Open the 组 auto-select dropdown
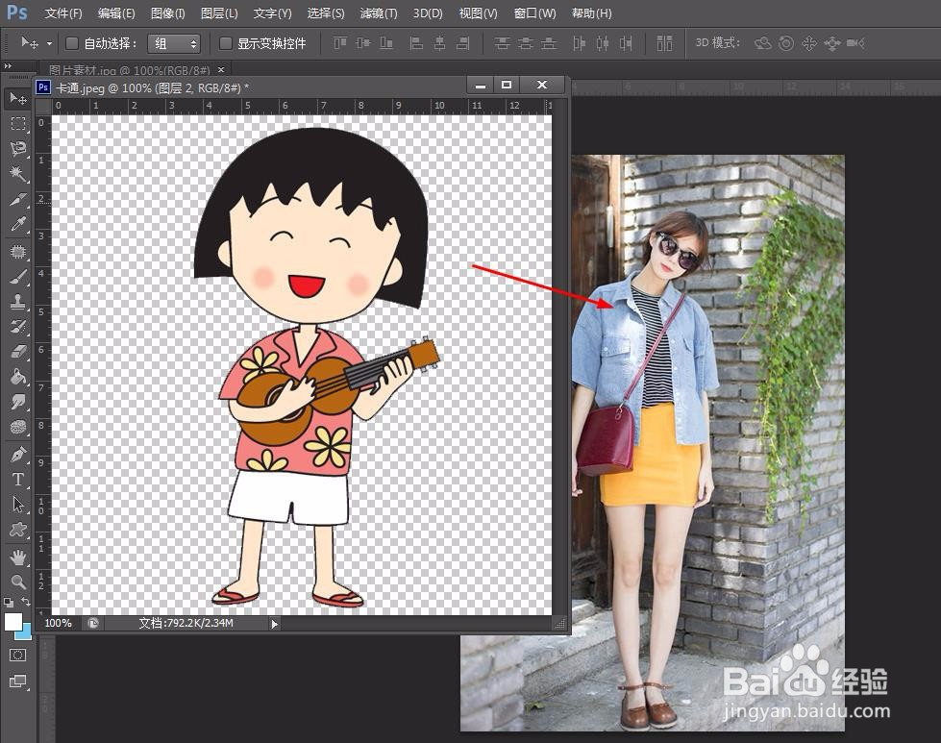 [x=174, y=43]
